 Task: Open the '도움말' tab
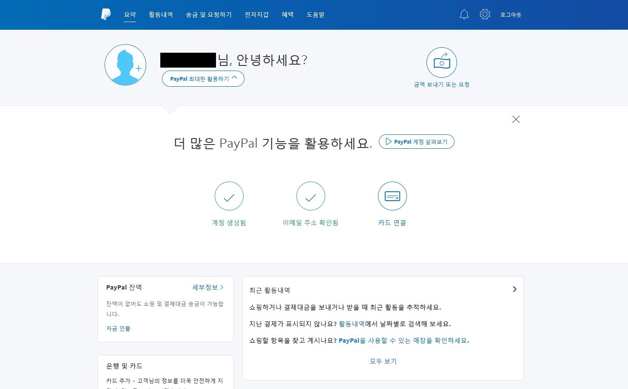(x=315, y=14)
